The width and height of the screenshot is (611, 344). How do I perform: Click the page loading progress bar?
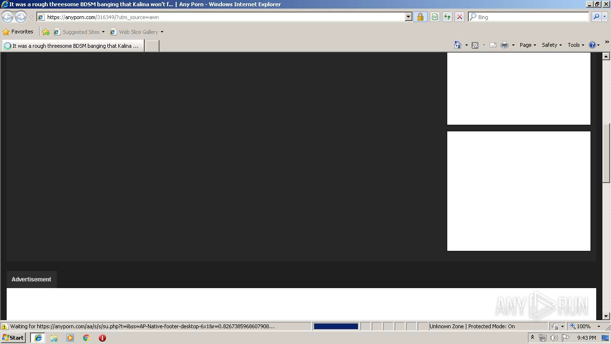click(336, 326)
